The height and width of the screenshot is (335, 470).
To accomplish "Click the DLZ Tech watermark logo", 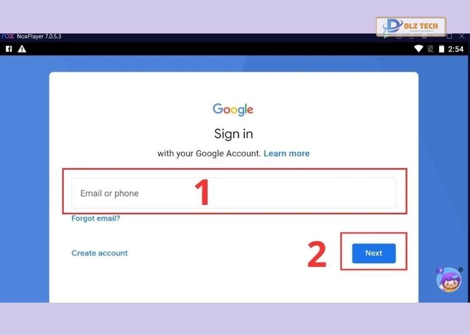I will click(411, 27).
